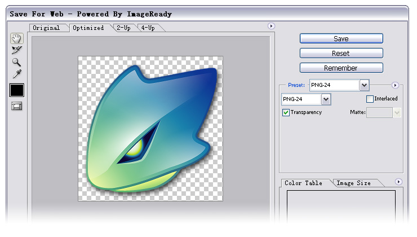417x237 pixels.
Task: Click the Remember button
Action: (x=341, y=68)
